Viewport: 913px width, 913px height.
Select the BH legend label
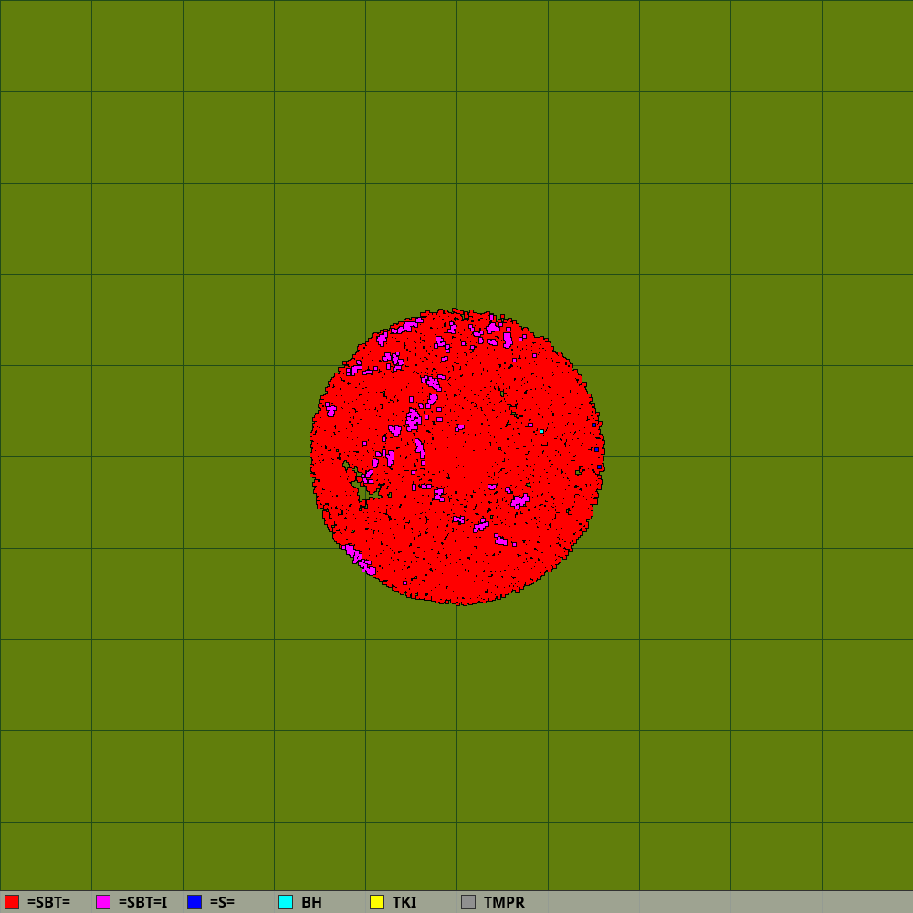(311, 902)
